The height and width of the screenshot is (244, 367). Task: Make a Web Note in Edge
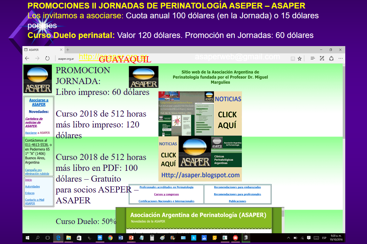tap(322, 58)
